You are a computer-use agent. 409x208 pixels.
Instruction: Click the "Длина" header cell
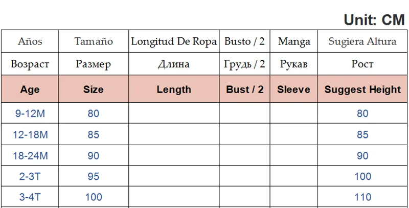click(x=174, y=64)
